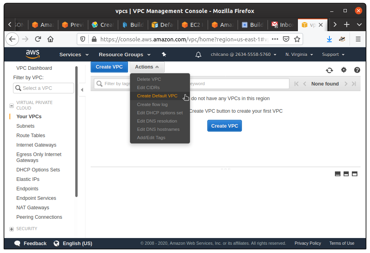The width and height of the screenshot is (370, 253).
Task: Minimize the details pane layout icon
Action: [338, 174]
